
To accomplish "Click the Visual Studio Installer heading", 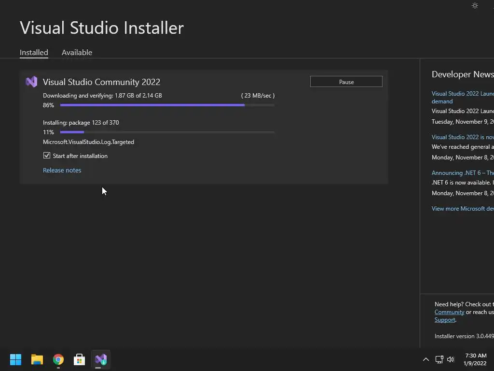I will point(102,28).
